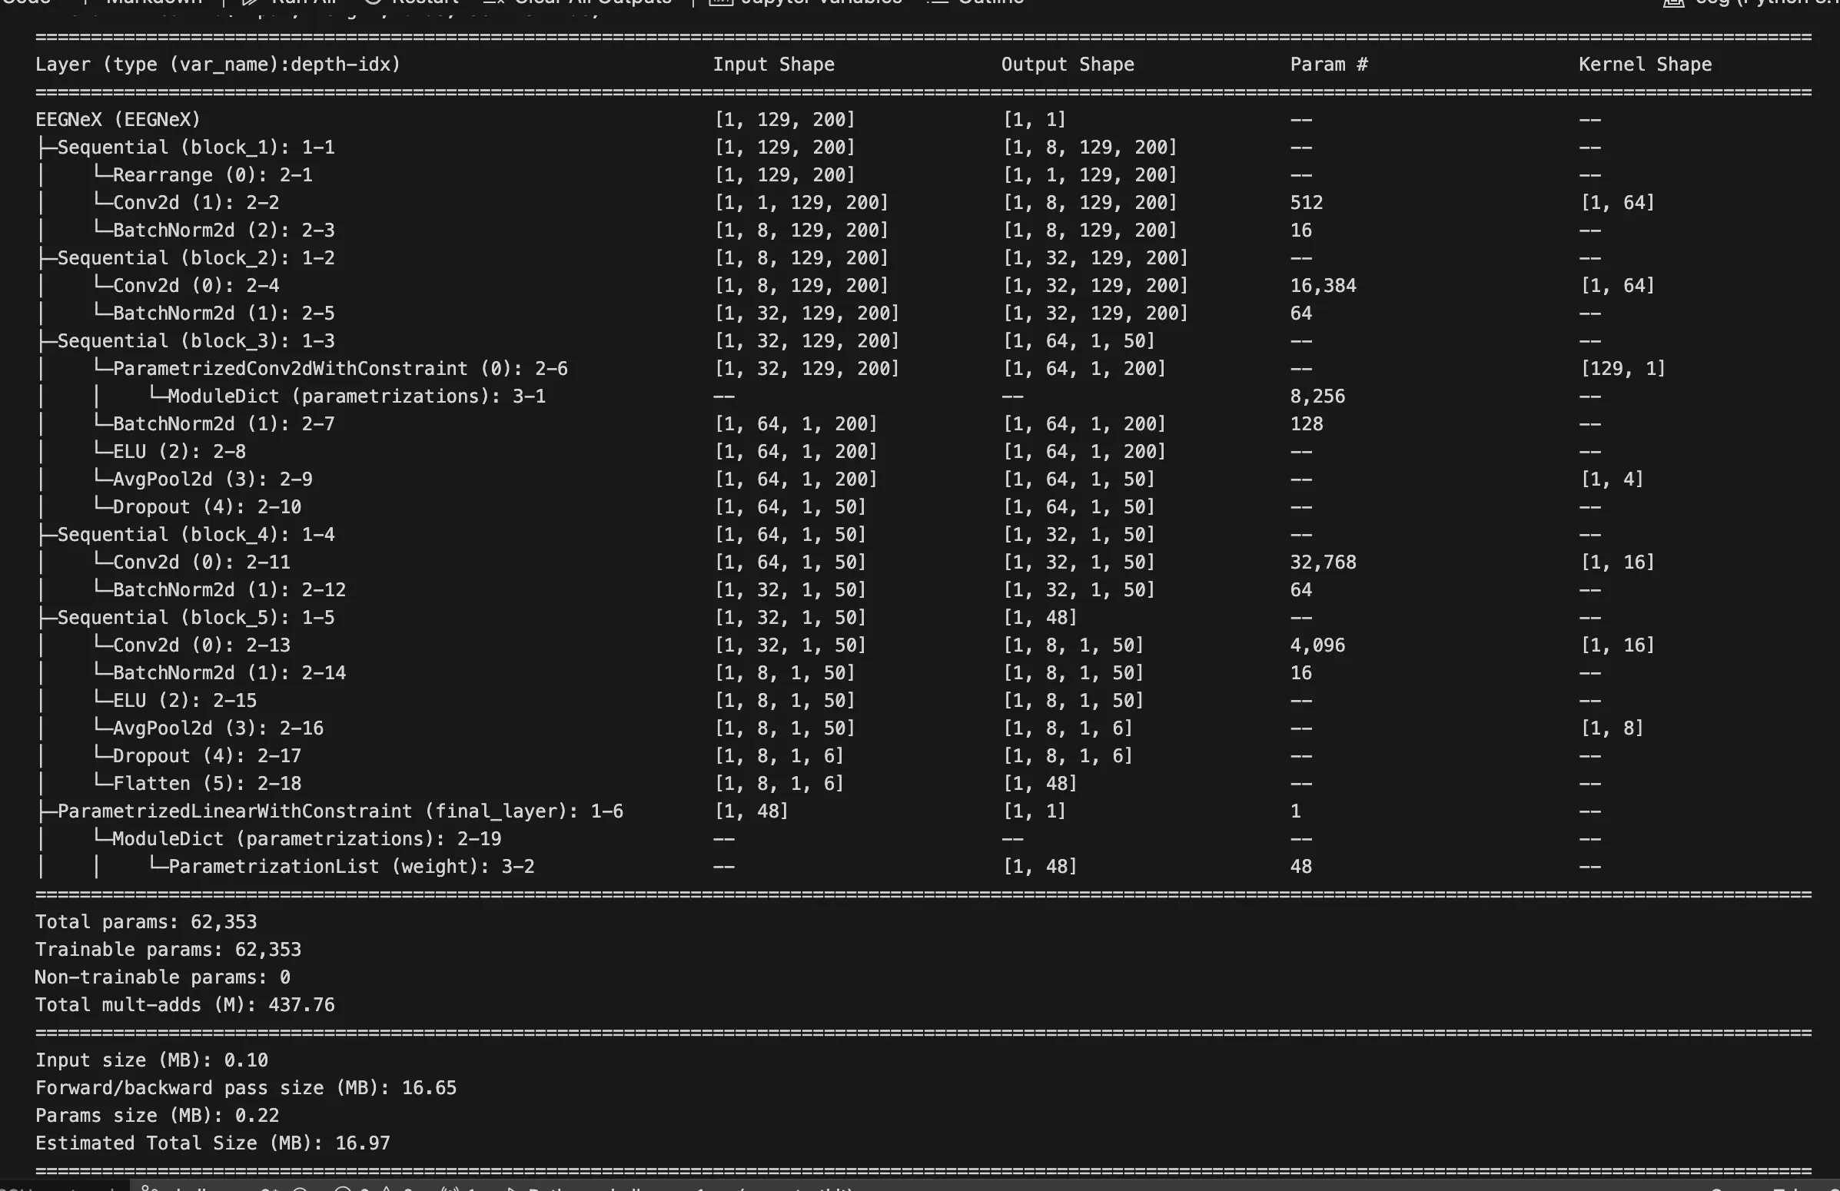Click the Input Shape column header
The image size is (1840, 1191).
point(772,64)
